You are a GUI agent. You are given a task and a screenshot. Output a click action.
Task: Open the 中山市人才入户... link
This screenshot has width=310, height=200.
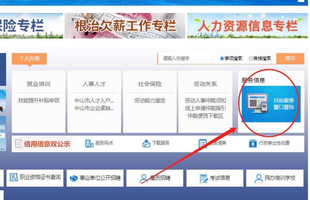pos(94,100)
